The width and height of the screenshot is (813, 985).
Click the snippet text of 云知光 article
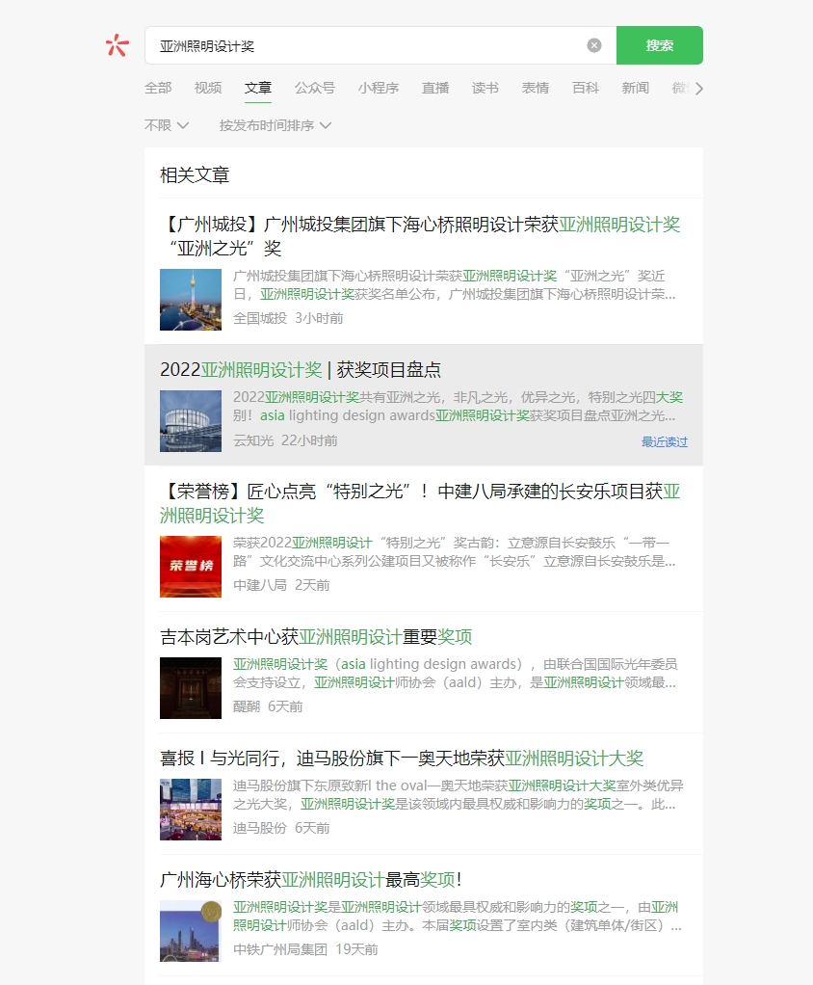458,407
